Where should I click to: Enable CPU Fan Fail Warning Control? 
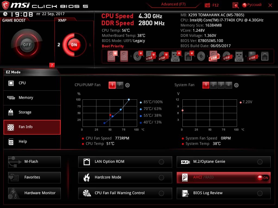[125, 193]
